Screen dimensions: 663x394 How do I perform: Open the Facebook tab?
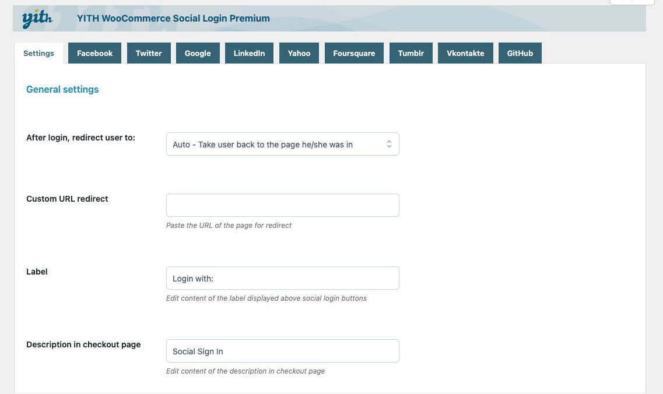(94, 53)
